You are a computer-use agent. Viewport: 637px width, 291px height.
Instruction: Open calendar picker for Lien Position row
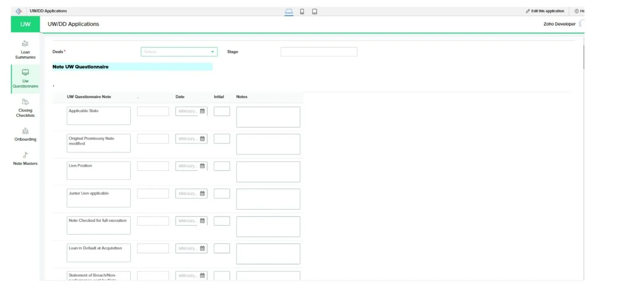point(202,166)
